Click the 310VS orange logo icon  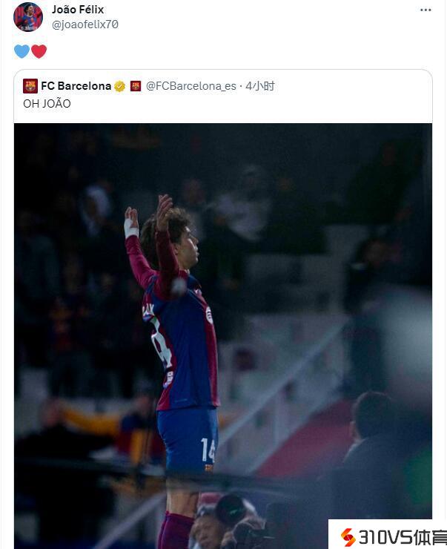pyautogui.click(x=348, y=537)
